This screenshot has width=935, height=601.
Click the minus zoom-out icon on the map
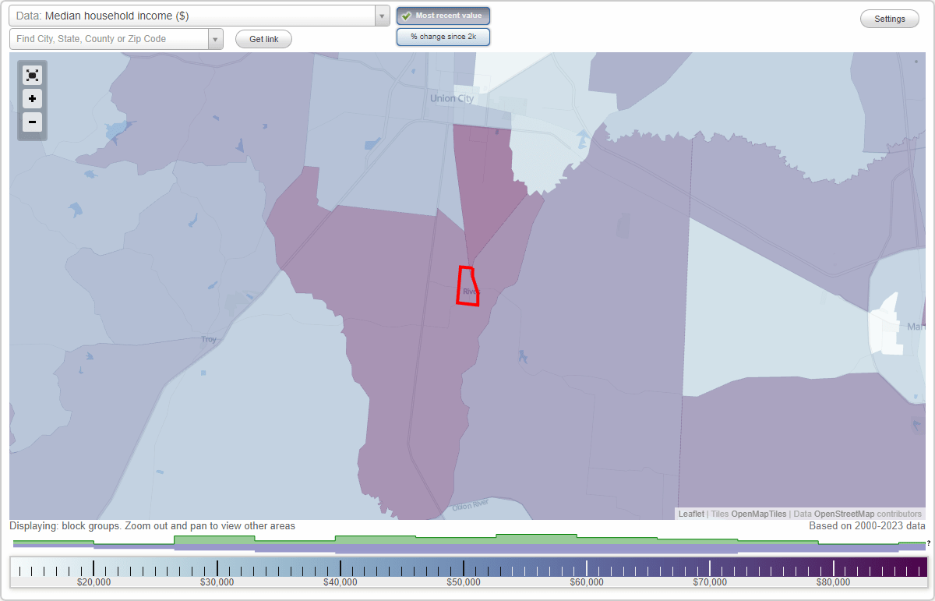pyautogui.click(x=32, y=122)
